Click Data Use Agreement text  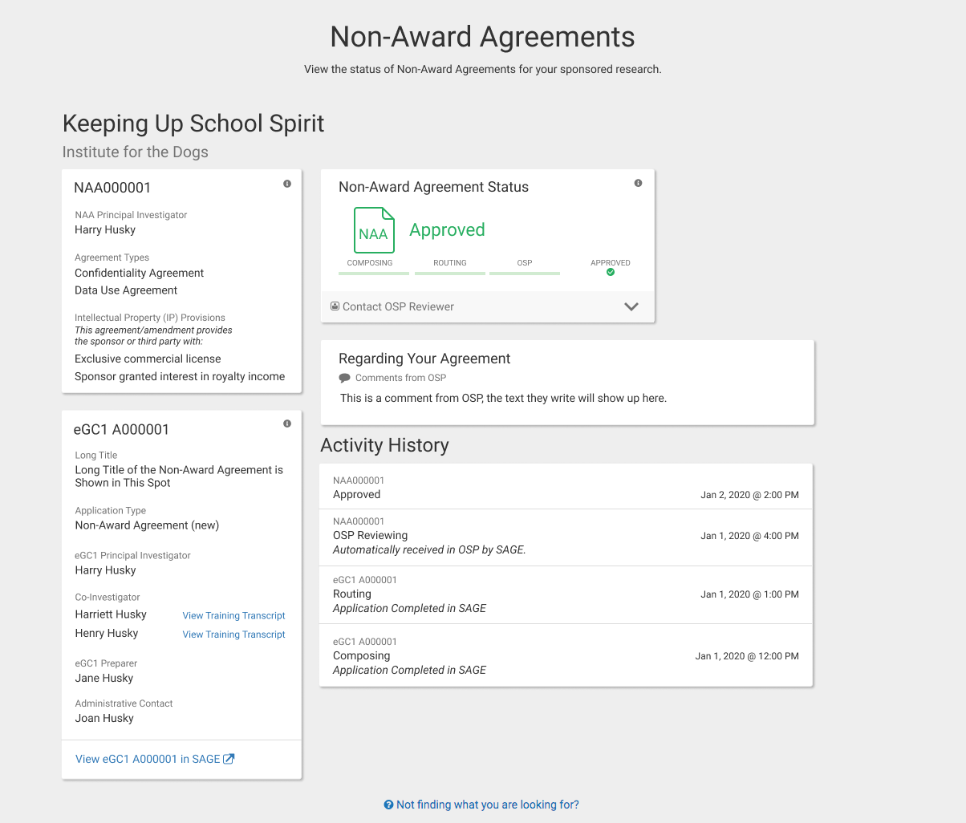click(126, 290)
